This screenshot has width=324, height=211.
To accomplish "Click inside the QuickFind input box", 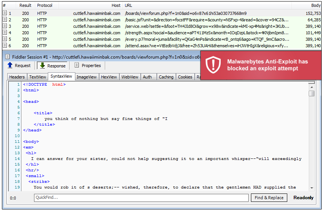I will (x=141, y=198).
